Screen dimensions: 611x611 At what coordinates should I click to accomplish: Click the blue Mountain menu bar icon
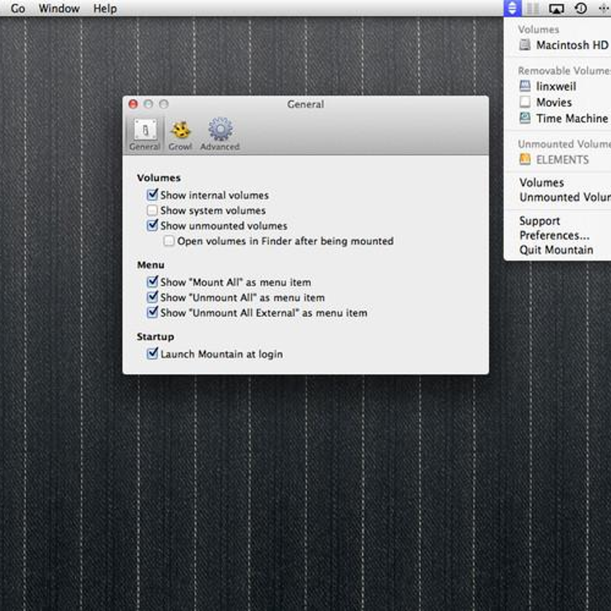[512, 8]
